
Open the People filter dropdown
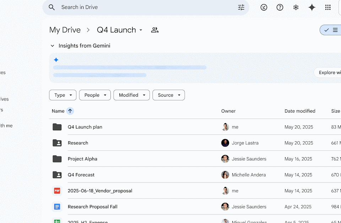[x=95, y=95]
